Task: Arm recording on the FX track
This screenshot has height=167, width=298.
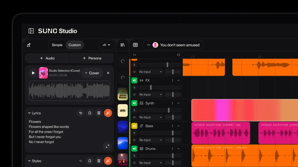Action: (134, 95)
